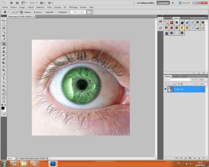Pick the New selection mode button
The image size is (209, 167).
pos(13,12)
